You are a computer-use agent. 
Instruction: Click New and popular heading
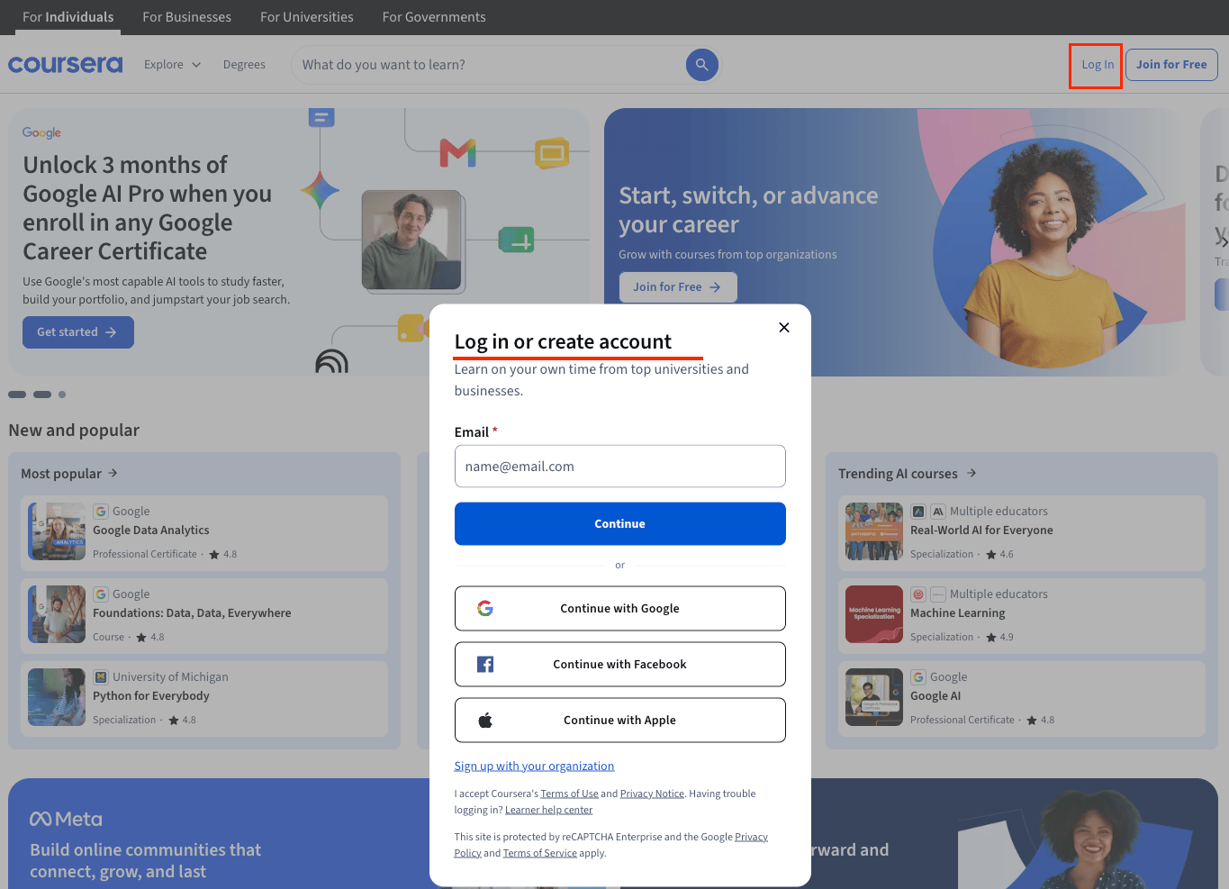(74, 431)
